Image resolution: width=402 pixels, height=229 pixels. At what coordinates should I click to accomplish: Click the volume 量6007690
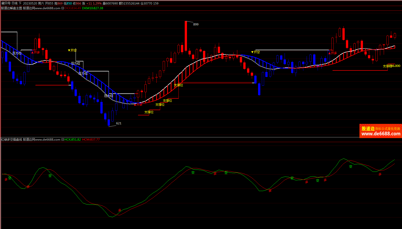[x=110, y=3]
